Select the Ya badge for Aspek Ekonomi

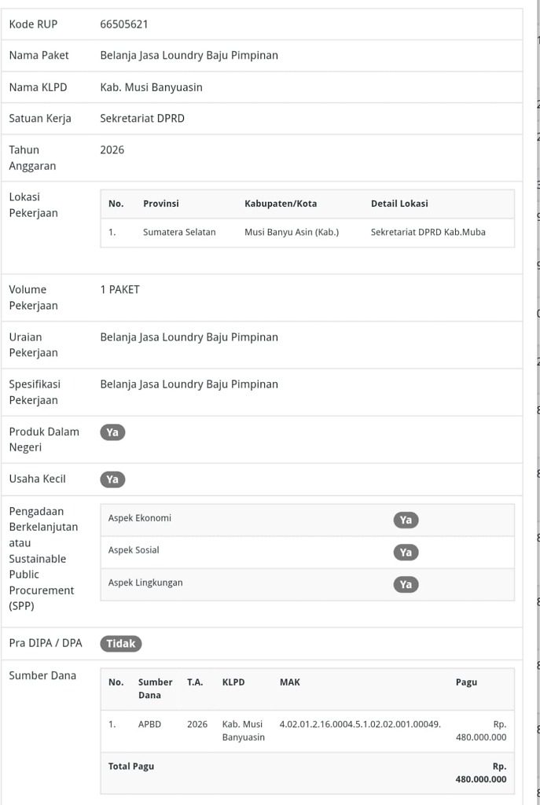coord(406,520)
